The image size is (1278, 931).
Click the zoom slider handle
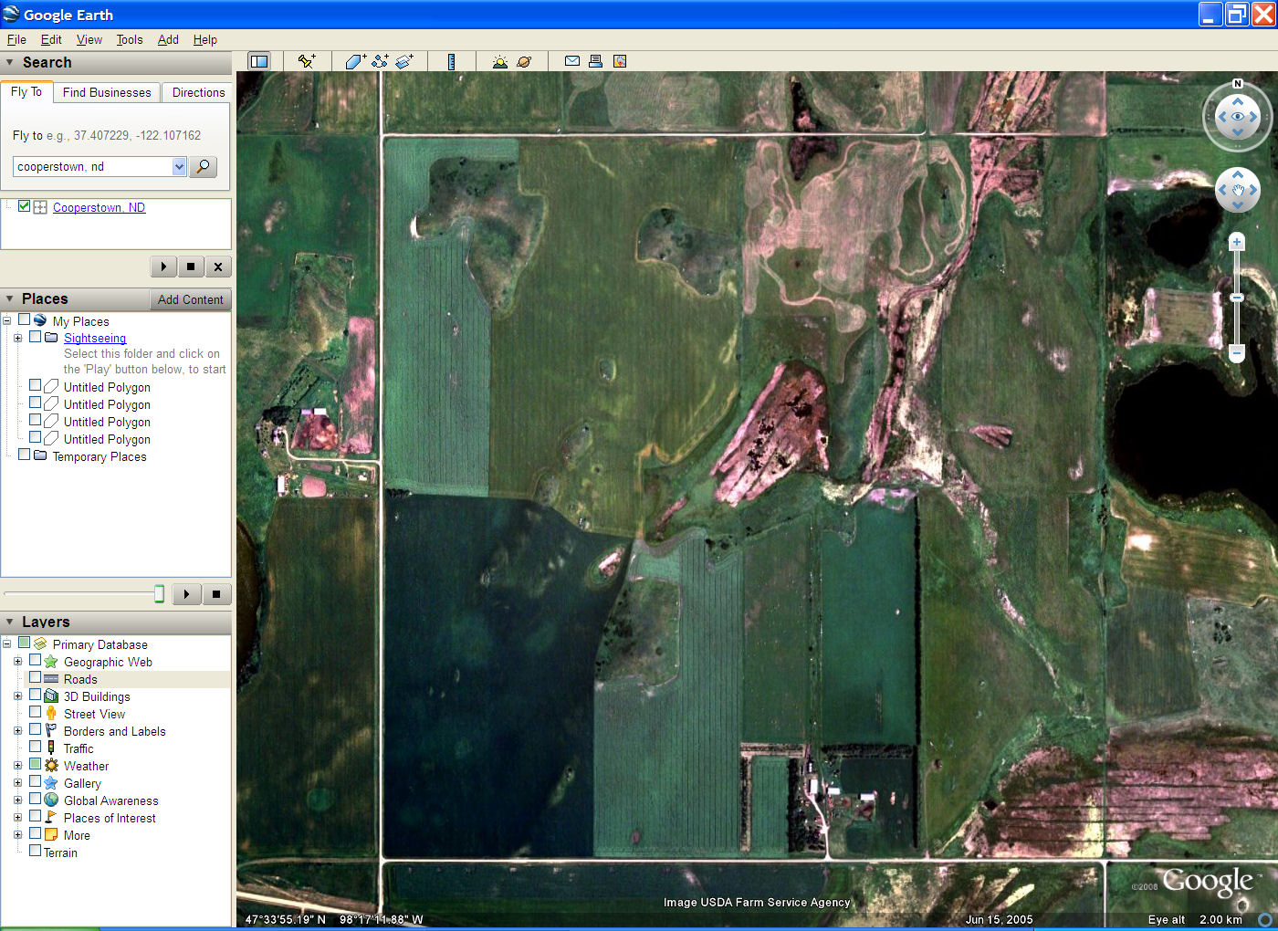coord(1237,298)
